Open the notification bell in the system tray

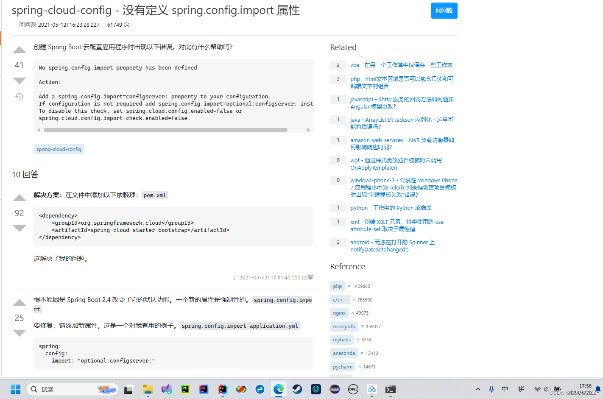(597, 389)
